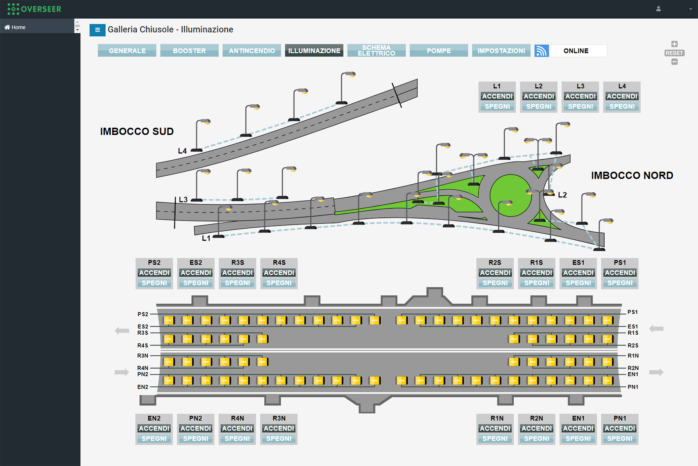
Task: Click the first yellow lamp in EN2 row
Action: tap(169, 381)
